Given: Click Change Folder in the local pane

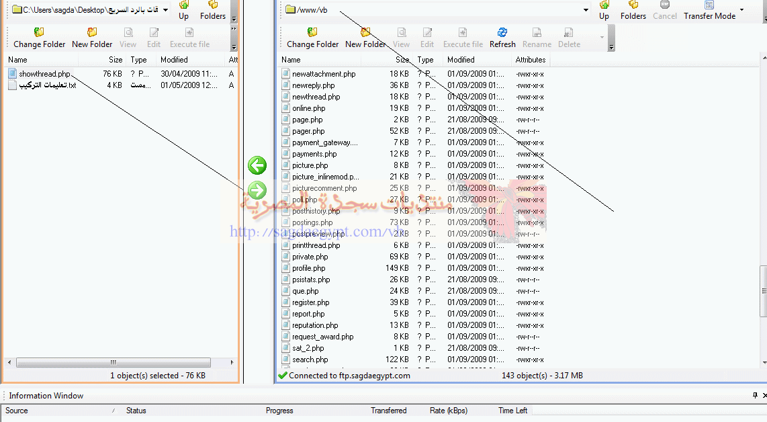Looking at the screenshot, I should click(39, 38).
